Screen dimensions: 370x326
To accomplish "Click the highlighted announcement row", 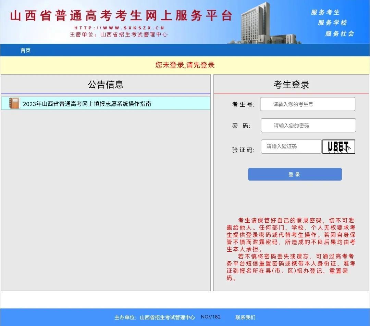I will click(x=106, y=103).
